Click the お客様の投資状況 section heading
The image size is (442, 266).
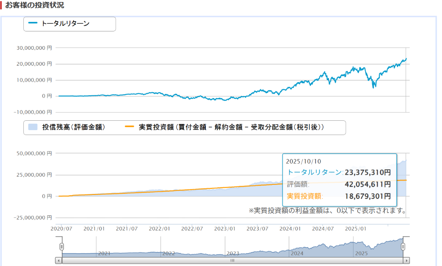pos(34,6)
